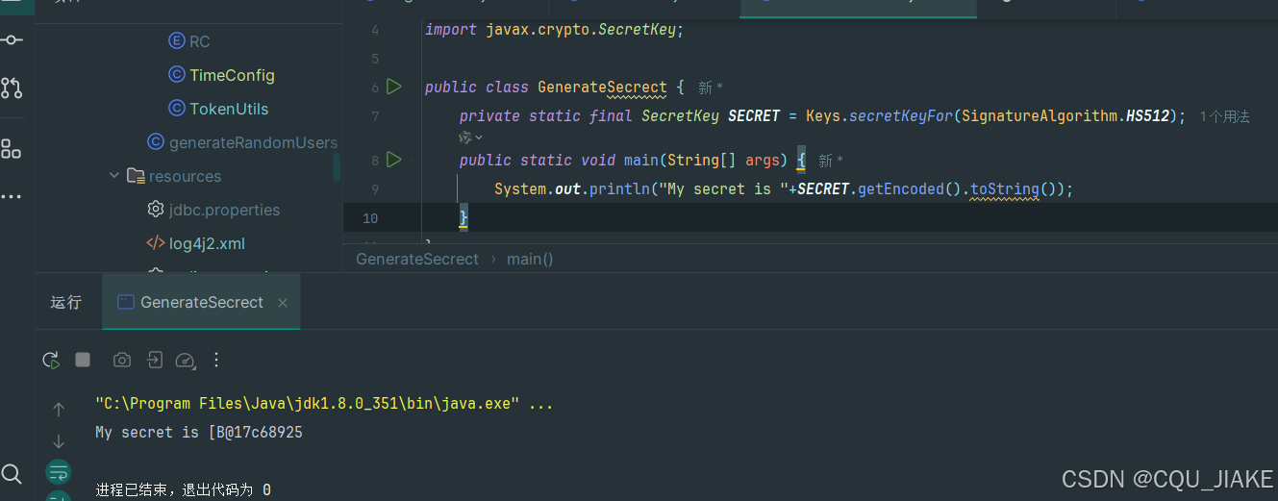The image size is (1278, 501).
Task: Click main() in editor breadcrumbs
Action: [x=530, y=259]
